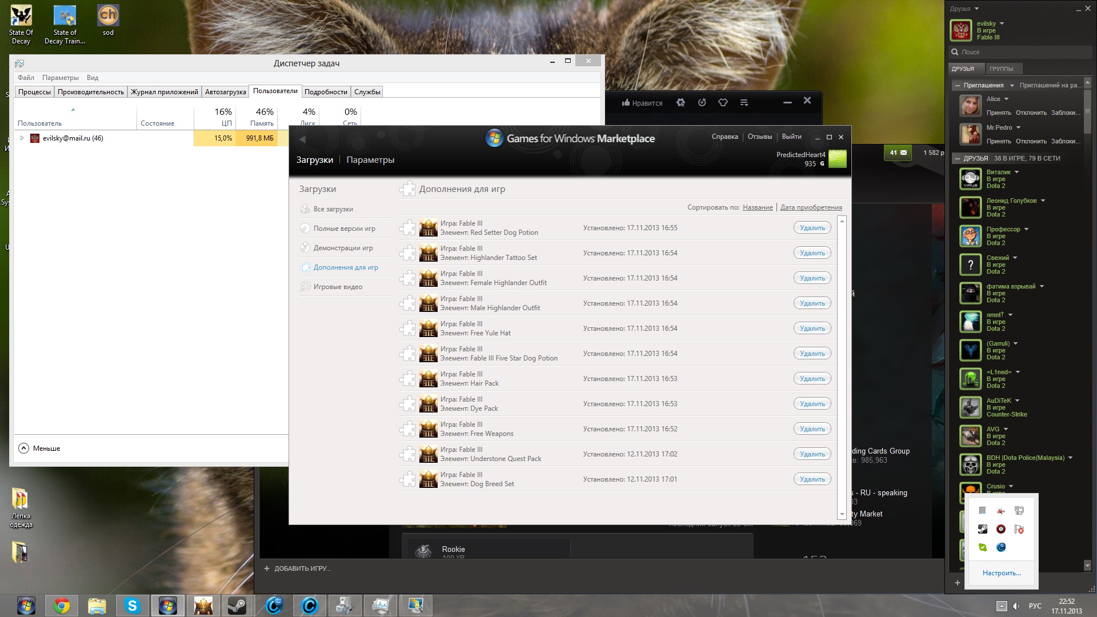Click the back arrow in Marketplace
The height and width of the screenshot is (617, 1097).
point(302,139)
